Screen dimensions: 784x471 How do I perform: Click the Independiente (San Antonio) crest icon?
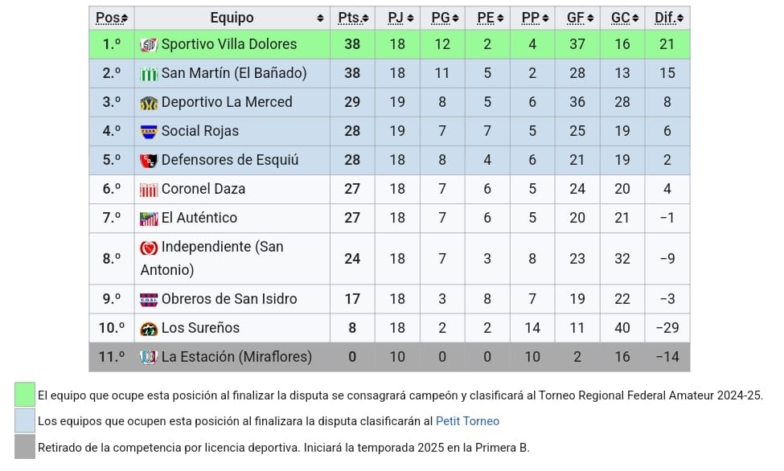(149, 248)
